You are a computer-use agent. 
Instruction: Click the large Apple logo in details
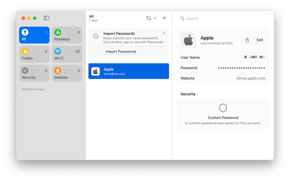click(188, 40)
